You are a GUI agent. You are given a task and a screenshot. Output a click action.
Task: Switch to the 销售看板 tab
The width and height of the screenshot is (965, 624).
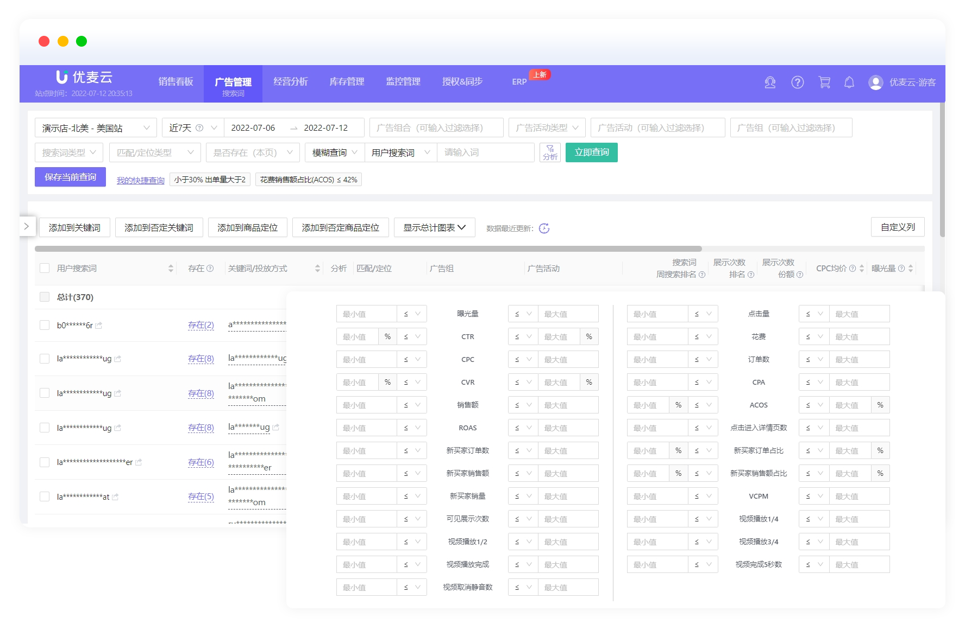click(176, 82)
